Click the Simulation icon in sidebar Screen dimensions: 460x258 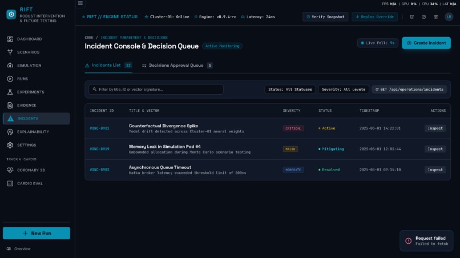pyautogui.click(x=10, y=66)
